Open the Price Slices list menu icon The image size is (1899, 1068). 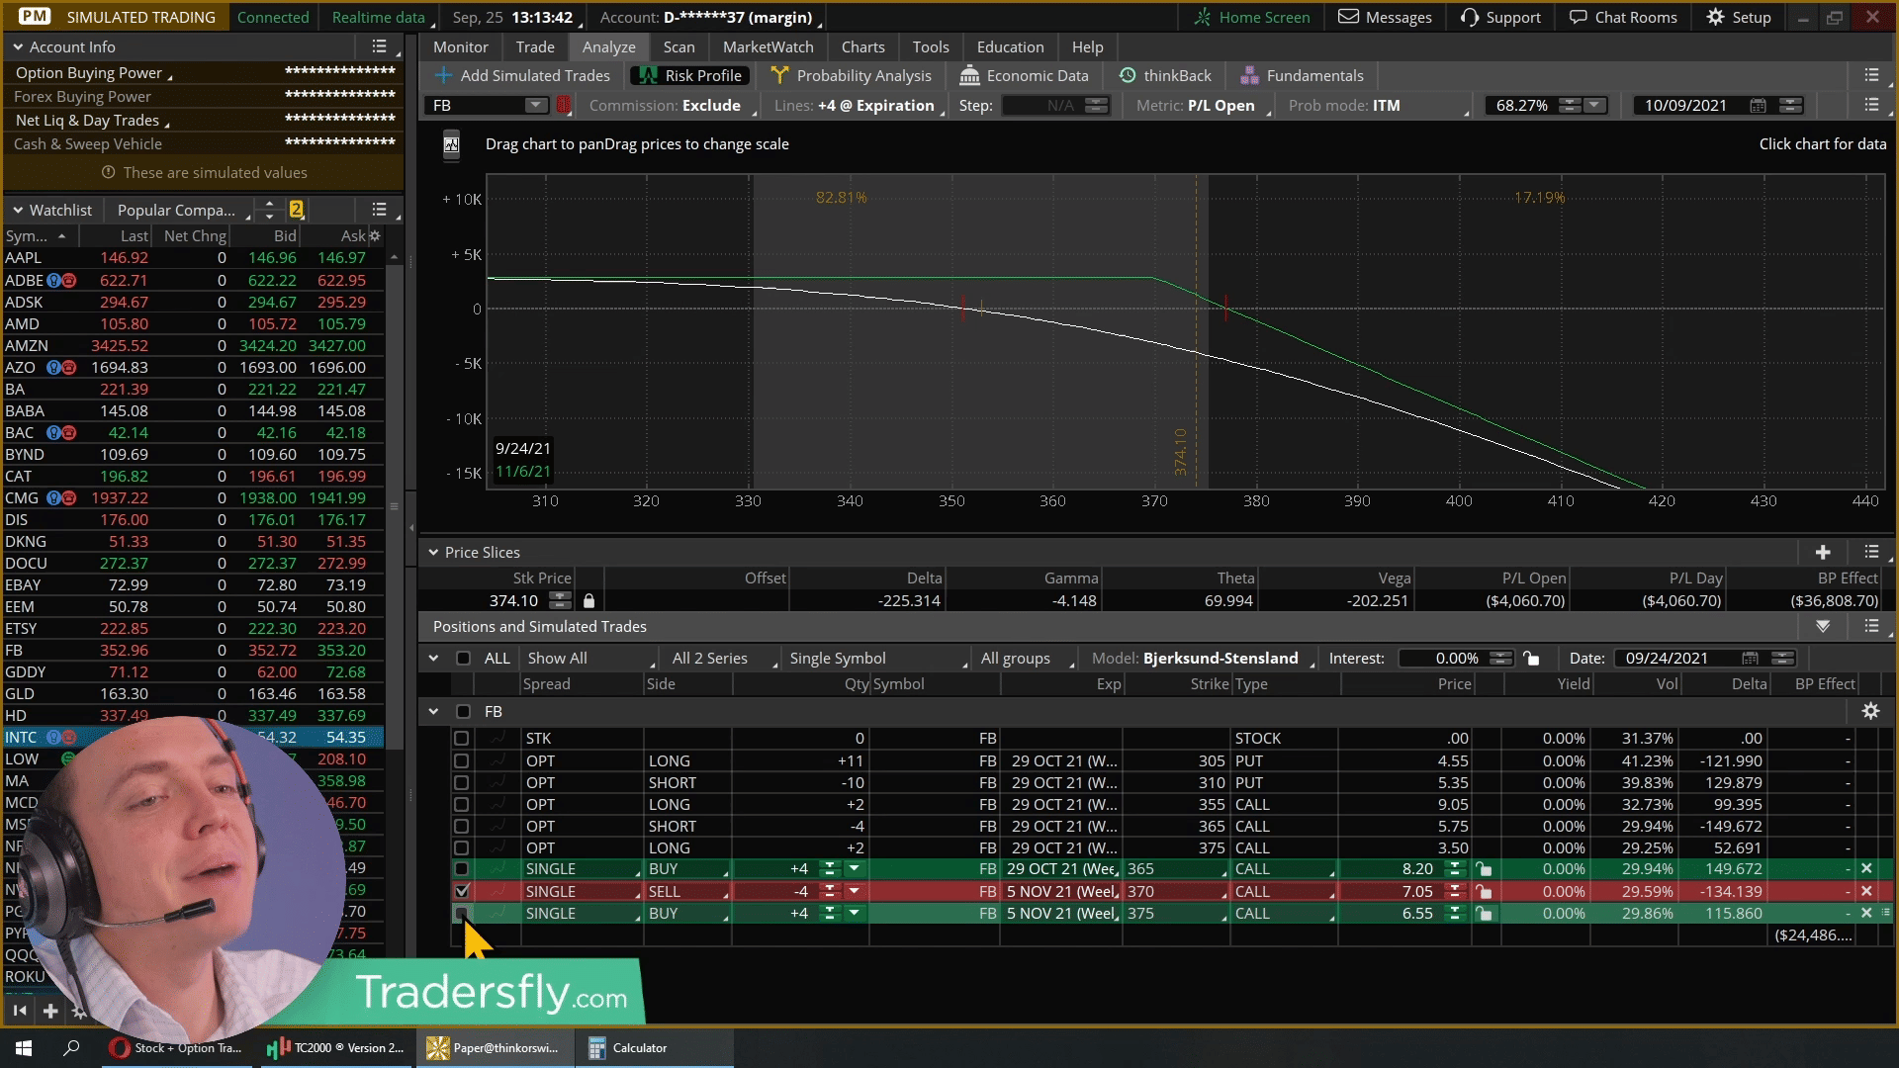point(1871,552)
